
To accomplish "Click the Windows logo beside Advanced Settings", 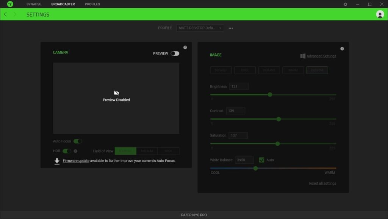I will pyautogui.click(x=303, y=56).
